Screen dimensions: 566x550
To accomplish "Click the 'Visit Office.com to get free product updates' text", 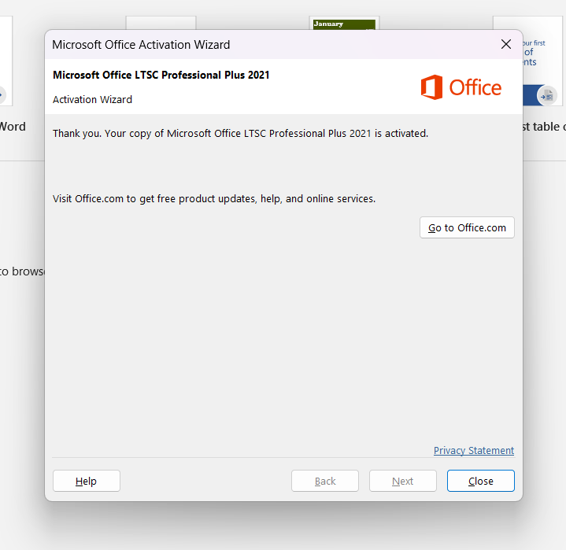I will coord(214,199).
